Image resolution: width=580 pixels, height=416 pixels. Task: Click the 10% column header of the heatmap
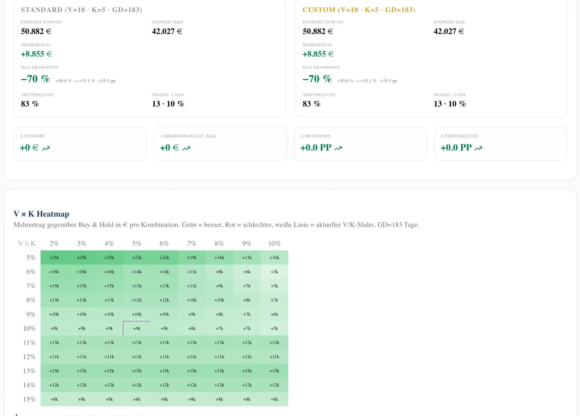[274, 244]
